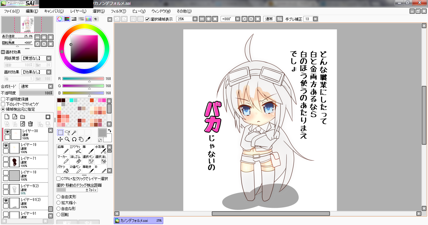Select the move layer tool

click(x=60, y=139)
